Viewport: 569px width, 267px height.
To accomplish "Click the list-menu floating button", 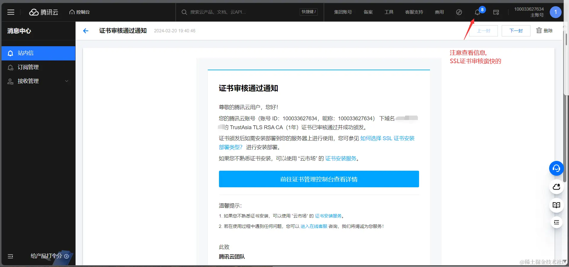I will tap(556, 222).
